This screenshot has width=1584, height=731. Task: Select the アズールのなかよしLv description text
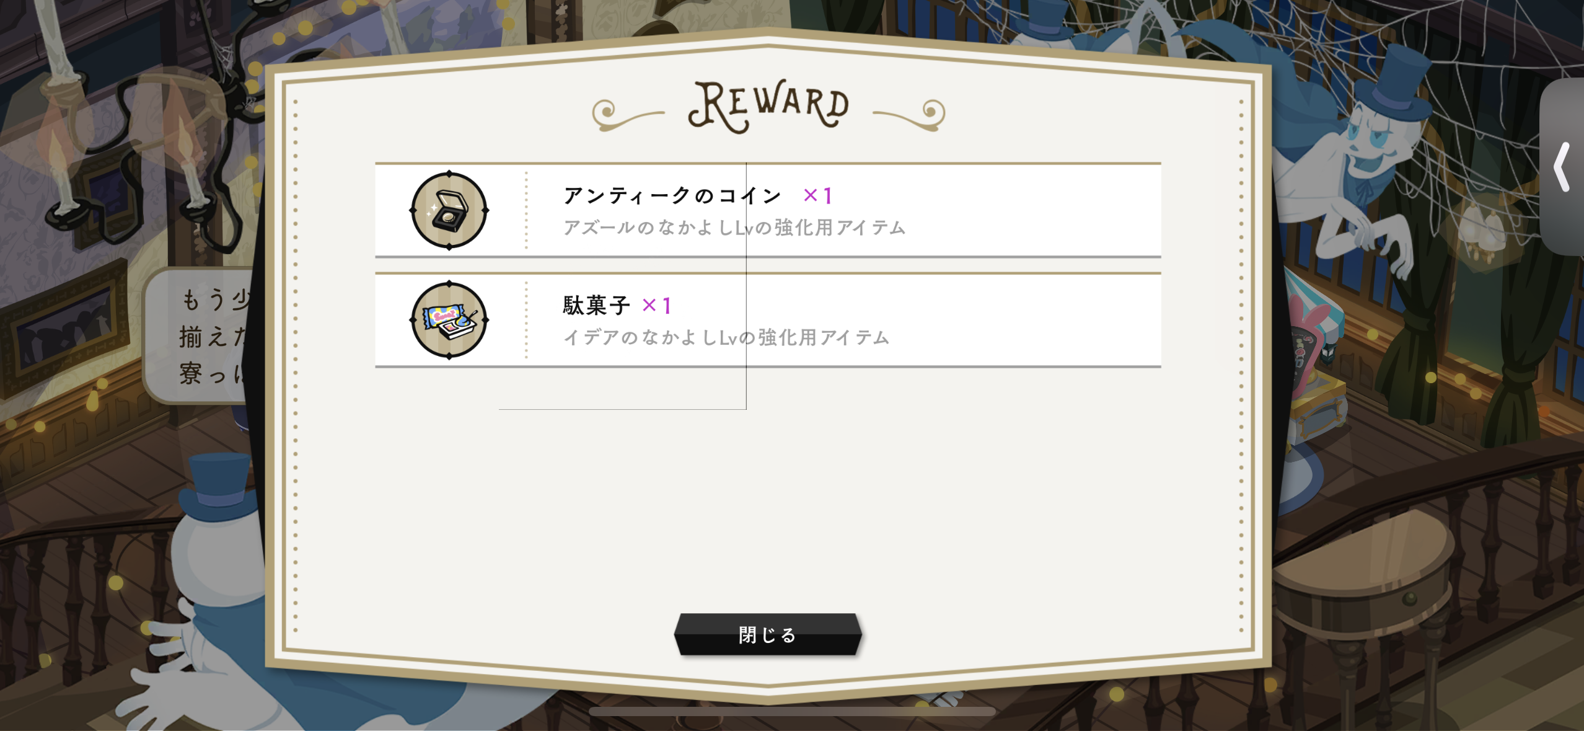734,228
